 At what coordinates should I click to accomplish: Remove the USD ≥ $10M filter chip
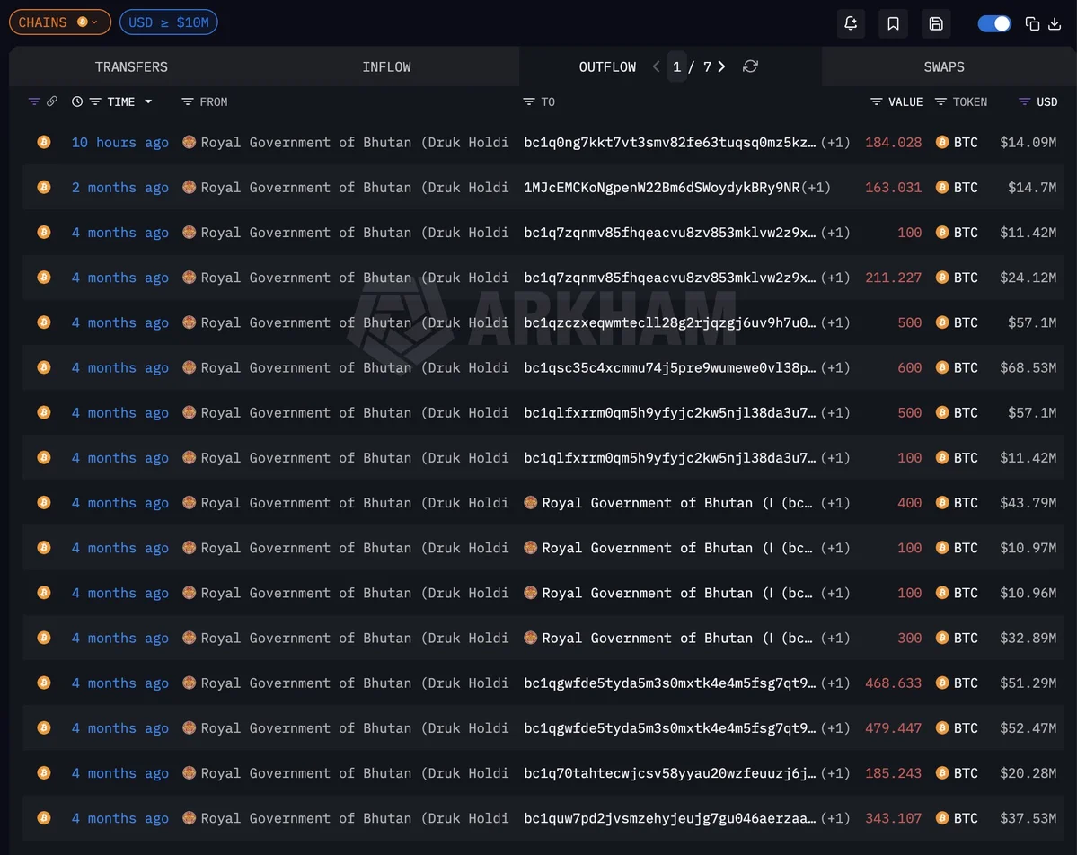168,22
